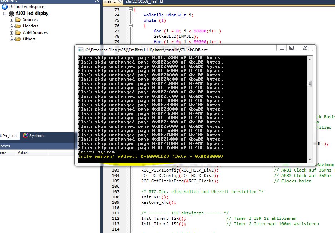Click 'Reset: system' console line
The image size is (335, 233).
pos(97,152)
